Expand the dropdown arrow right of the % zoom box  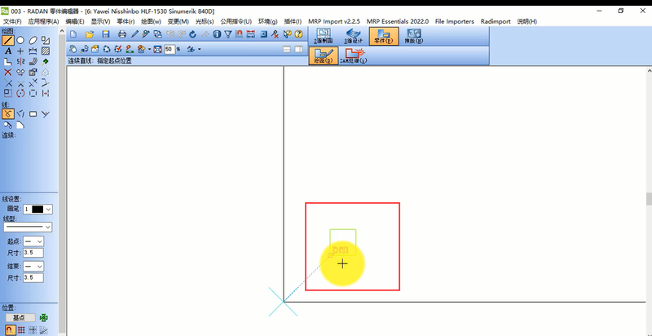click(x=199, y=49)
